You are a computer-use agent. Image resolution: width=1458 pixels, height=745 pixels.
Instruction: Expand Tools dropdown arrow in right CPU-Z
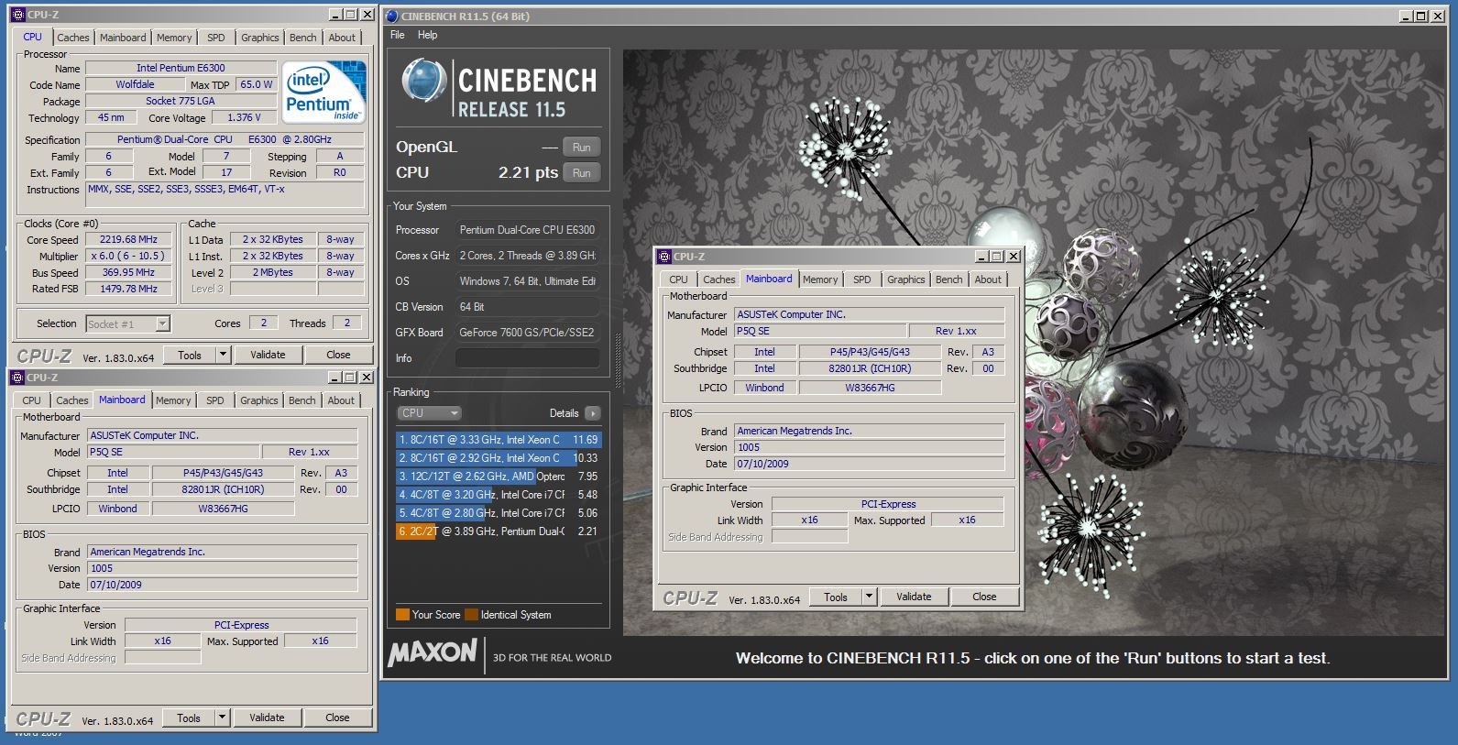click(869, 597)
